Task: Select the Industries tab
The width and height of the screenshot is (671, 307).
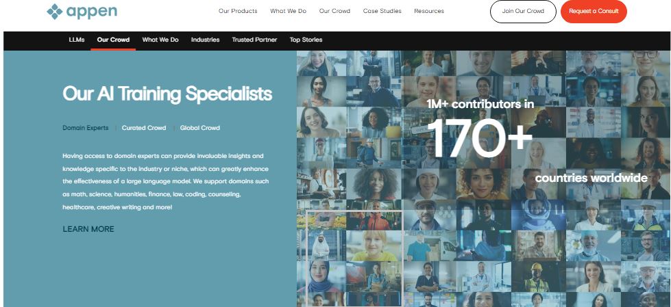Action: 205,40
